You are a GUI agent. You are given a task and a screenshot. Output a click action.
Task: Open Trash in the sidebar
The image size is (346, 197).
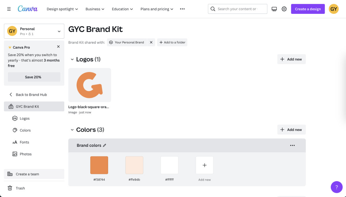pyautogui.click(x=34, y=188)
